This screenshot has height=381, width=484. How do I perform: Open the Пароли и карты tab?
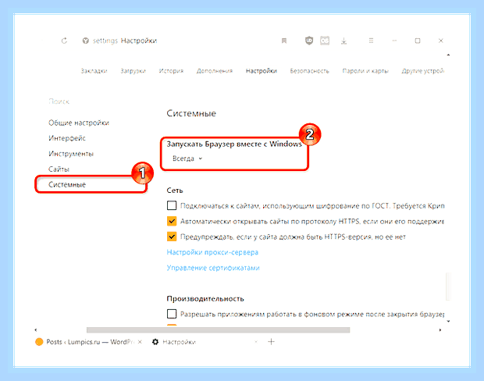365,71
